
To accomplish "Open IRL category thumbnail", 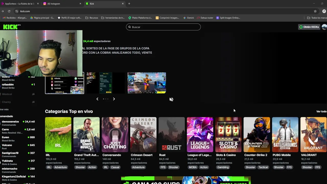I will click(x=58, y=135).
